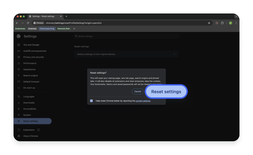Open Extensions from the settings sidebar
Viewport: 253px width, 155px height.
[29, 130]
